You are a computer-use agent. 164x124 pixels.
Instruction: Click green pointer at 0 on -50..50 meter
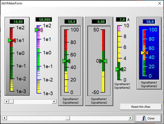point(103,61)
